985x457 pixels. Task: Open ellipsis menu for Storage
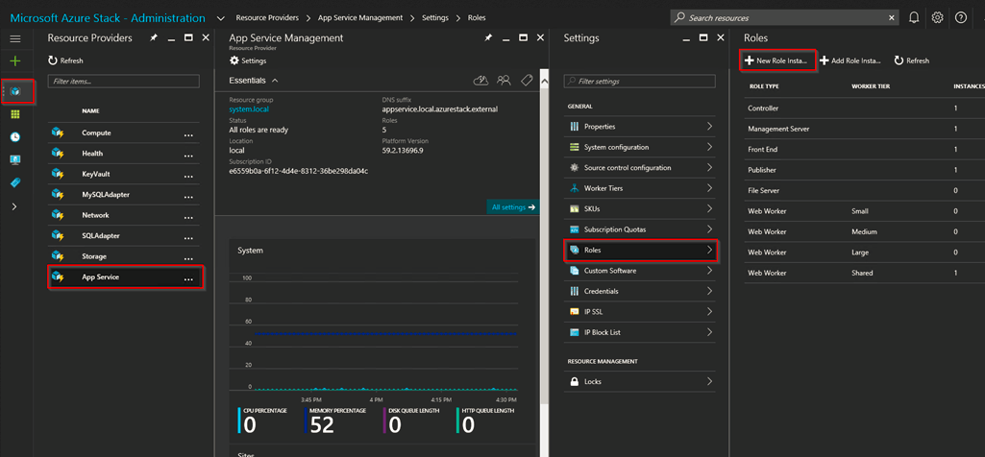click(187, 258)
